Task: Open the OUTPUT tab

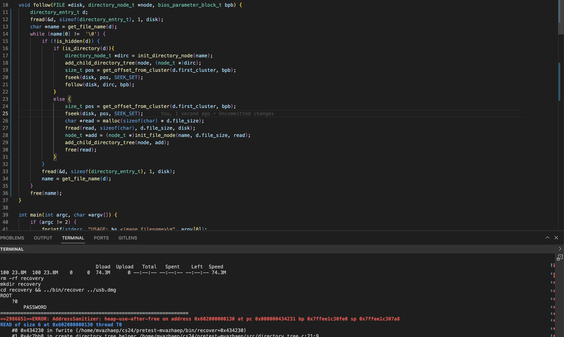Action: [x=43, y=238]
